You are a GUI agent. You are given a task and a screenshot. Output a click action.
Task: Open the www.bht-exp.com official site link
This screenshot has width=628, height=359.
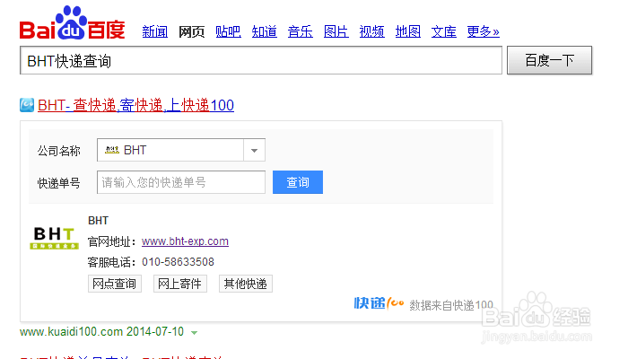(185, 241)
